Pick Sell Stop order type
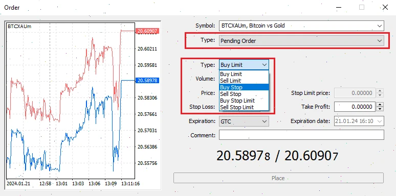This screenshot has width=396, height=196. (244, 94)
